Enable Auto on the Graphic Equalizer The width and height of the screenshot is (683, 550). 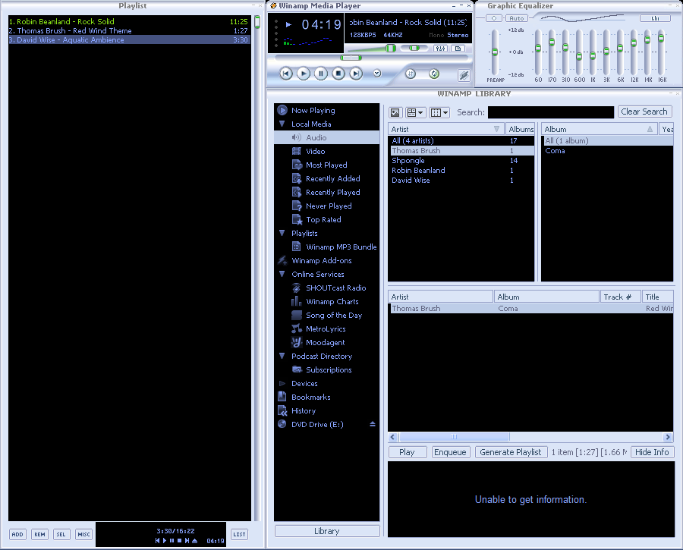pyautogui.click(x=516, y=17)
